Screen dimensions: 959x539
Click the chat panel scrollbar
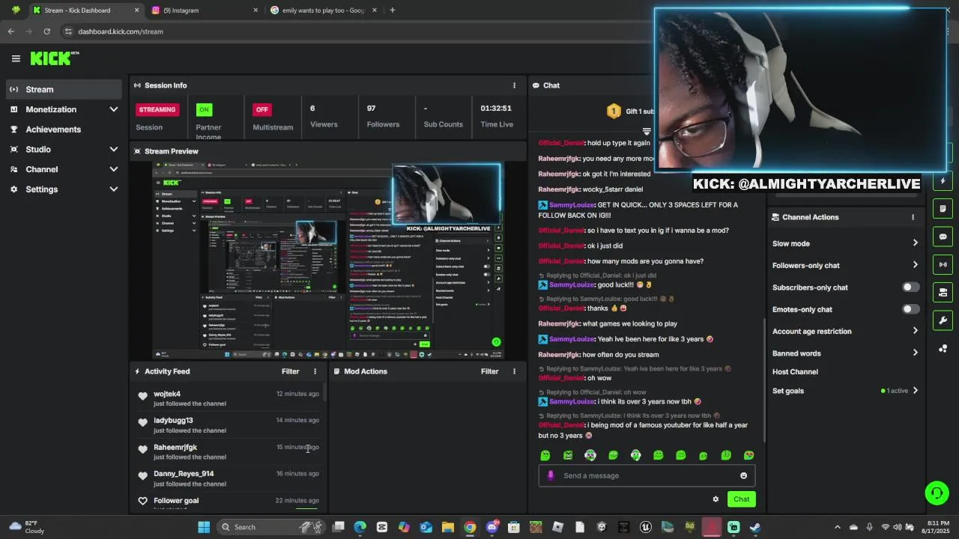click(764, 379)
